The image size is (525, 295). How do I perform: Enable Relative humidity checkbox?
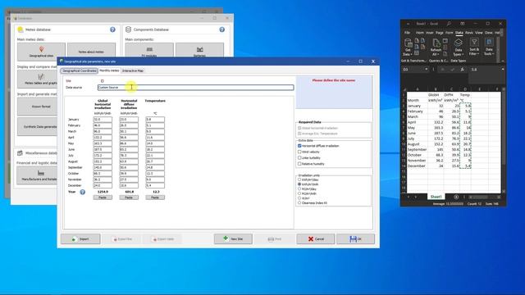click(299, 164)
